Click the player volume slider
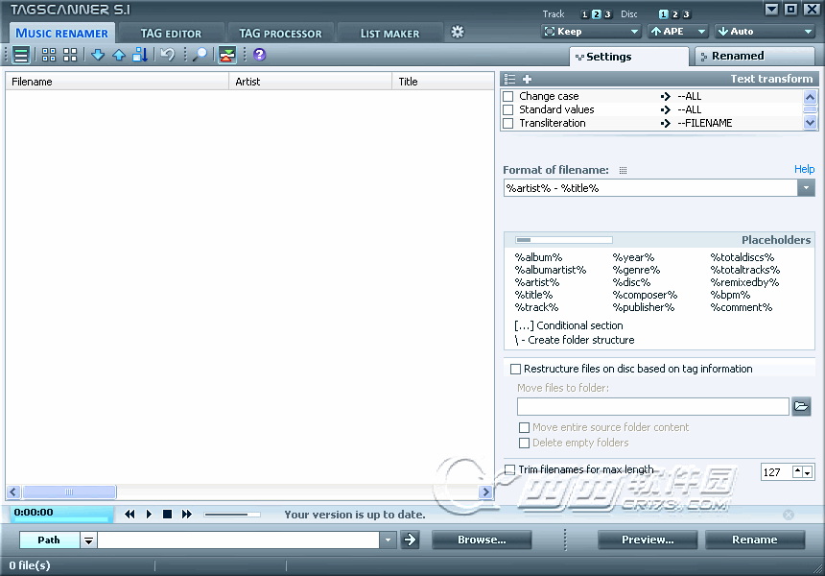The image size is (825, 576). 231,515
